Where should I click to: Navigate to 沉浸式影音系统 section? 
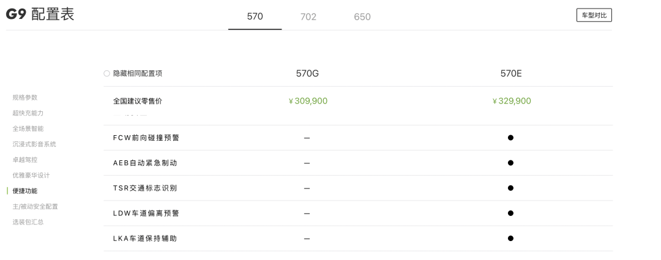tap(34, 144)
